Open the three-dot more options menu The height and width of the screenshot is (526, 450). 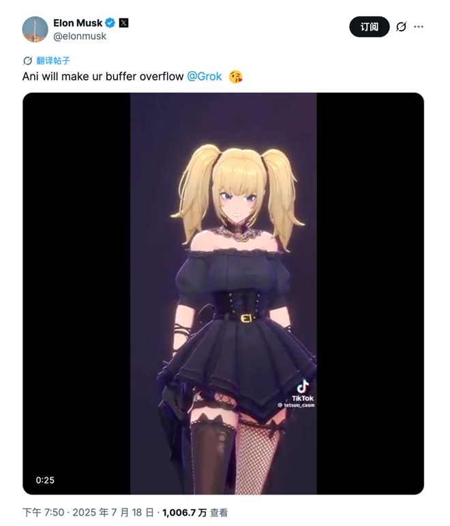(419, 27)
